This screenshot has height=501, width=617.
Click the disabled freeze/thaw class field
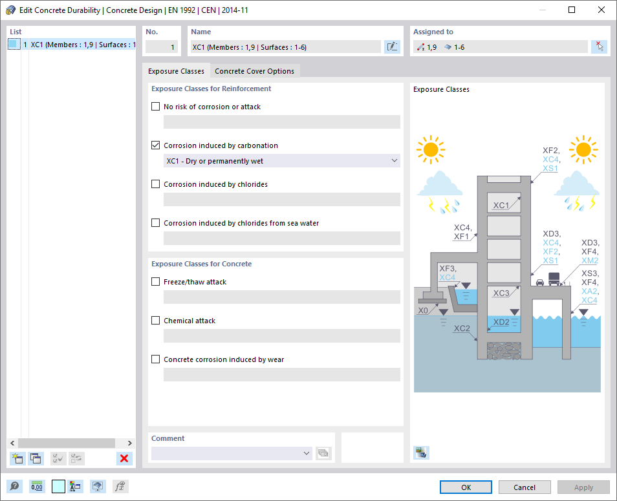tap(282, 297)
